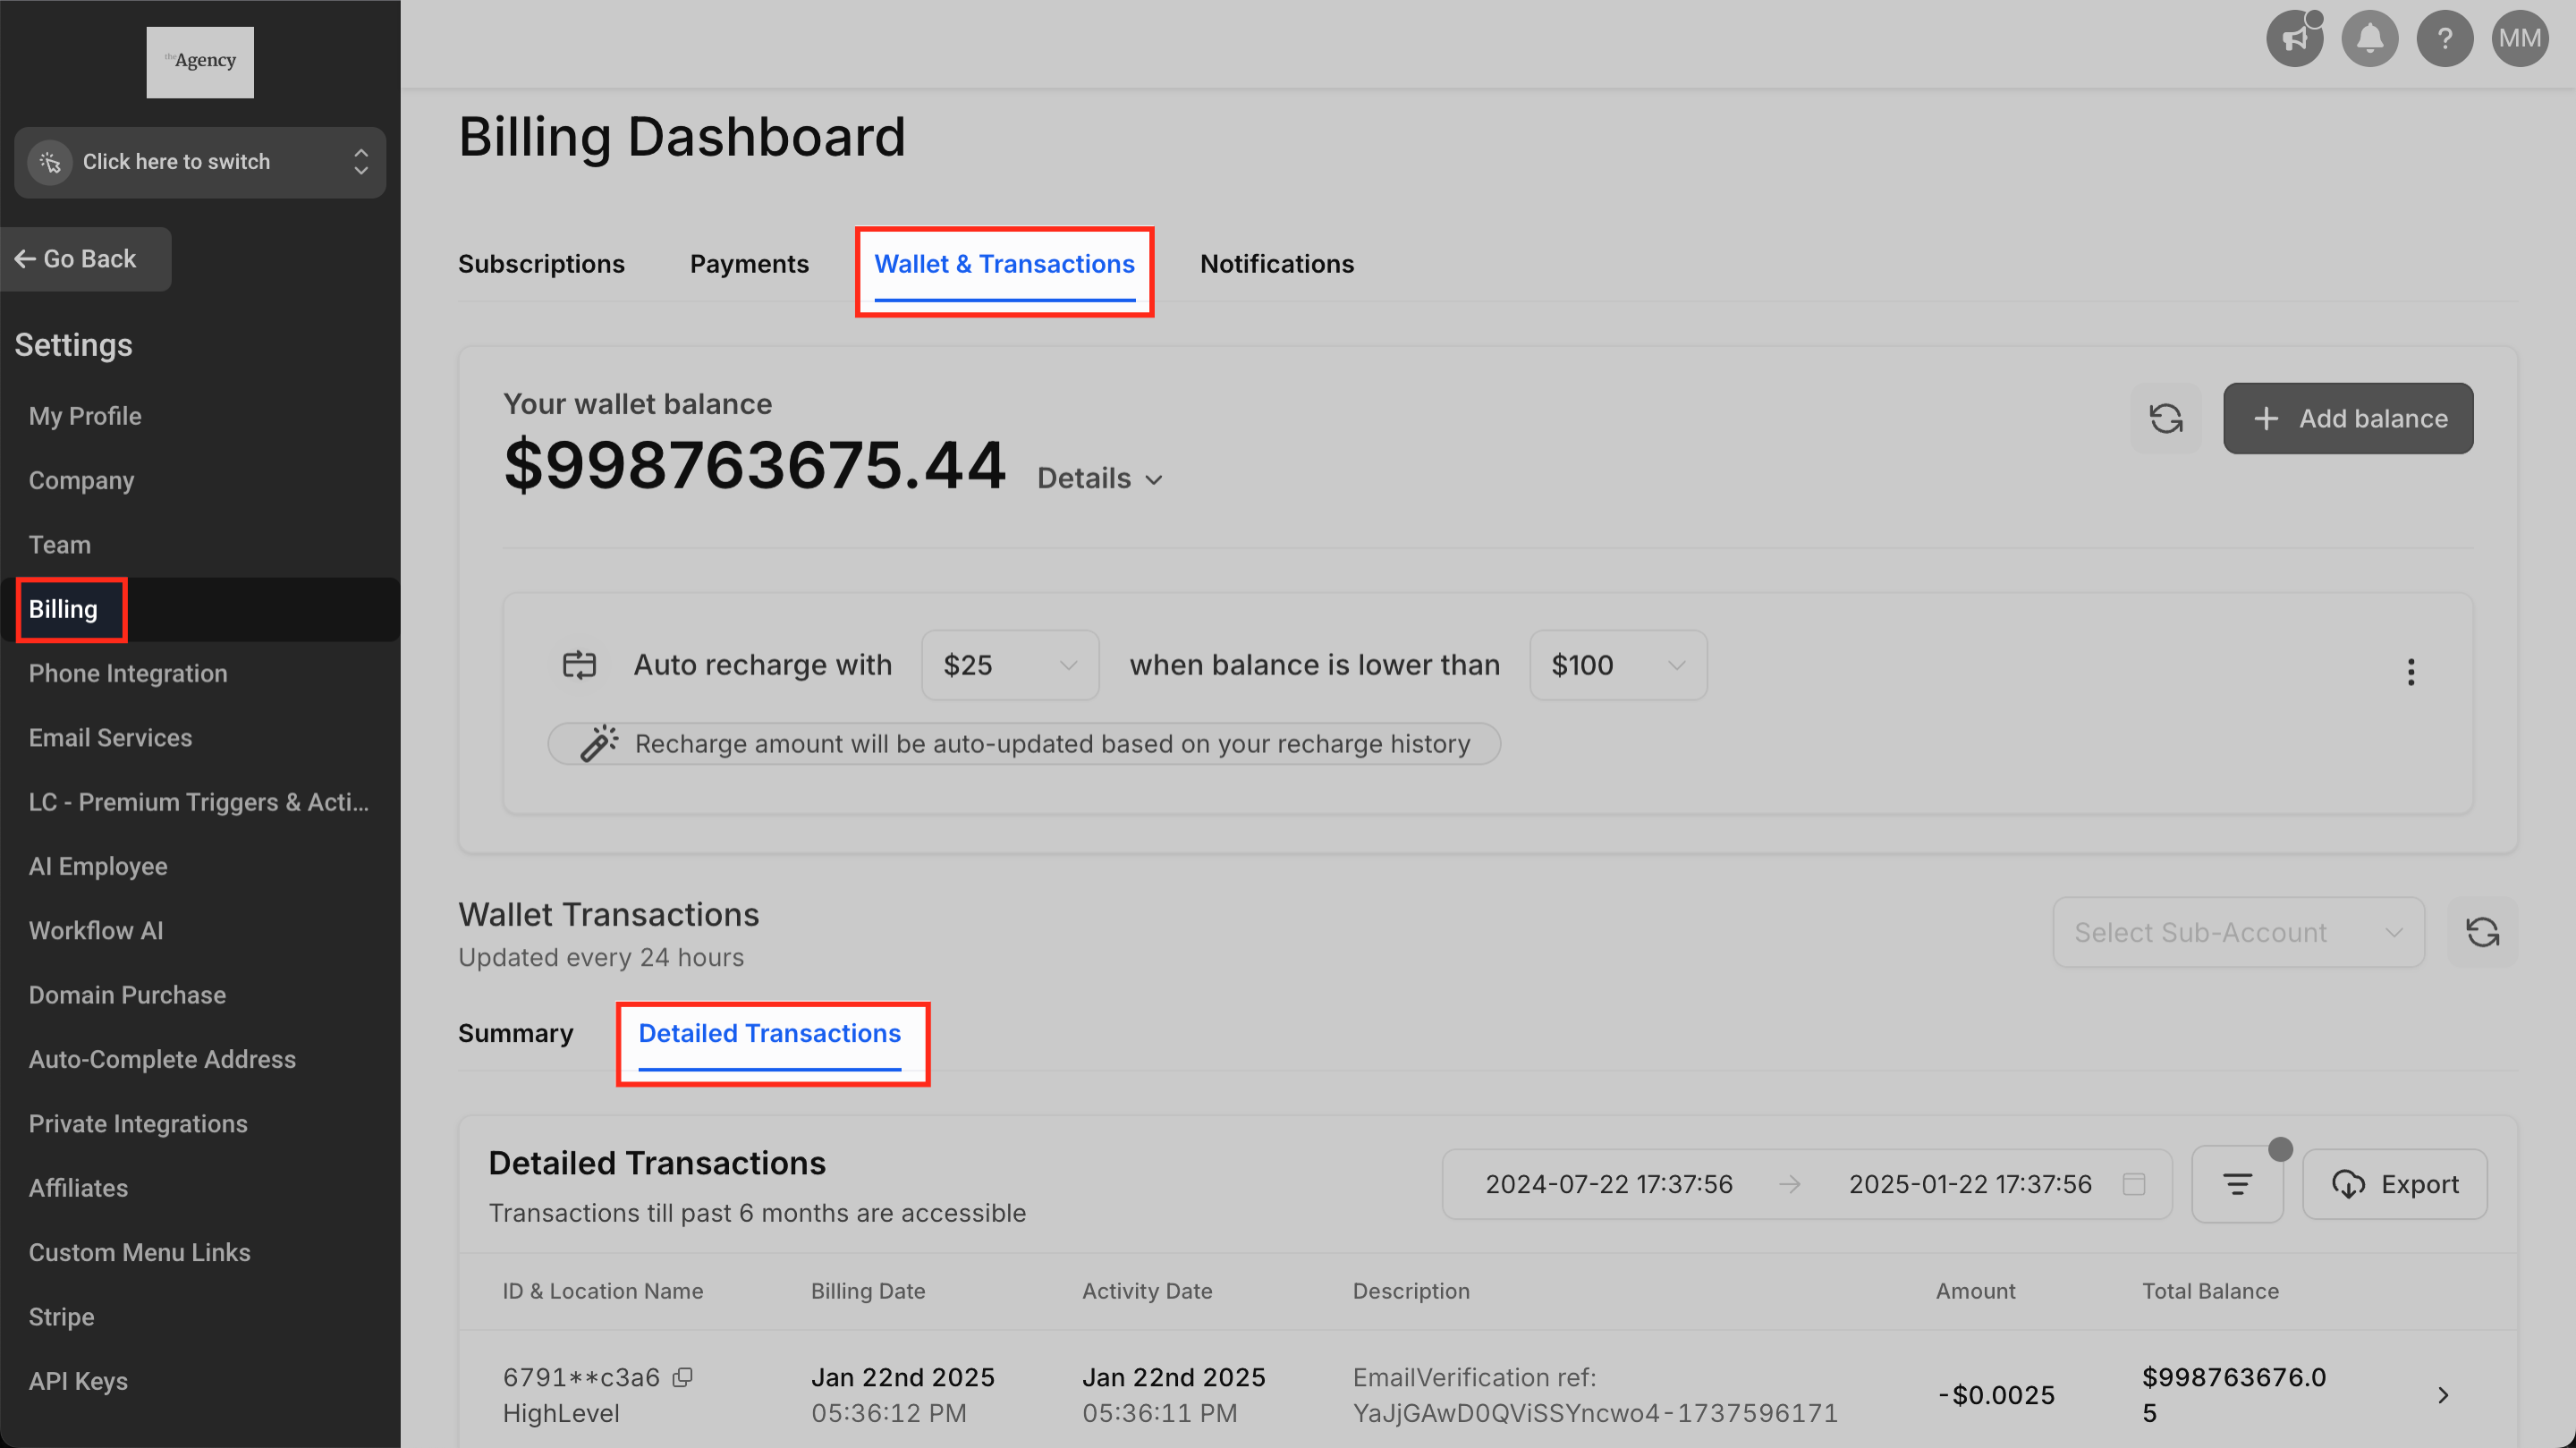The image size is (2576, 1448).
Task: Open the Select Sub-Account dropdown
Action: click(2237, 932)
